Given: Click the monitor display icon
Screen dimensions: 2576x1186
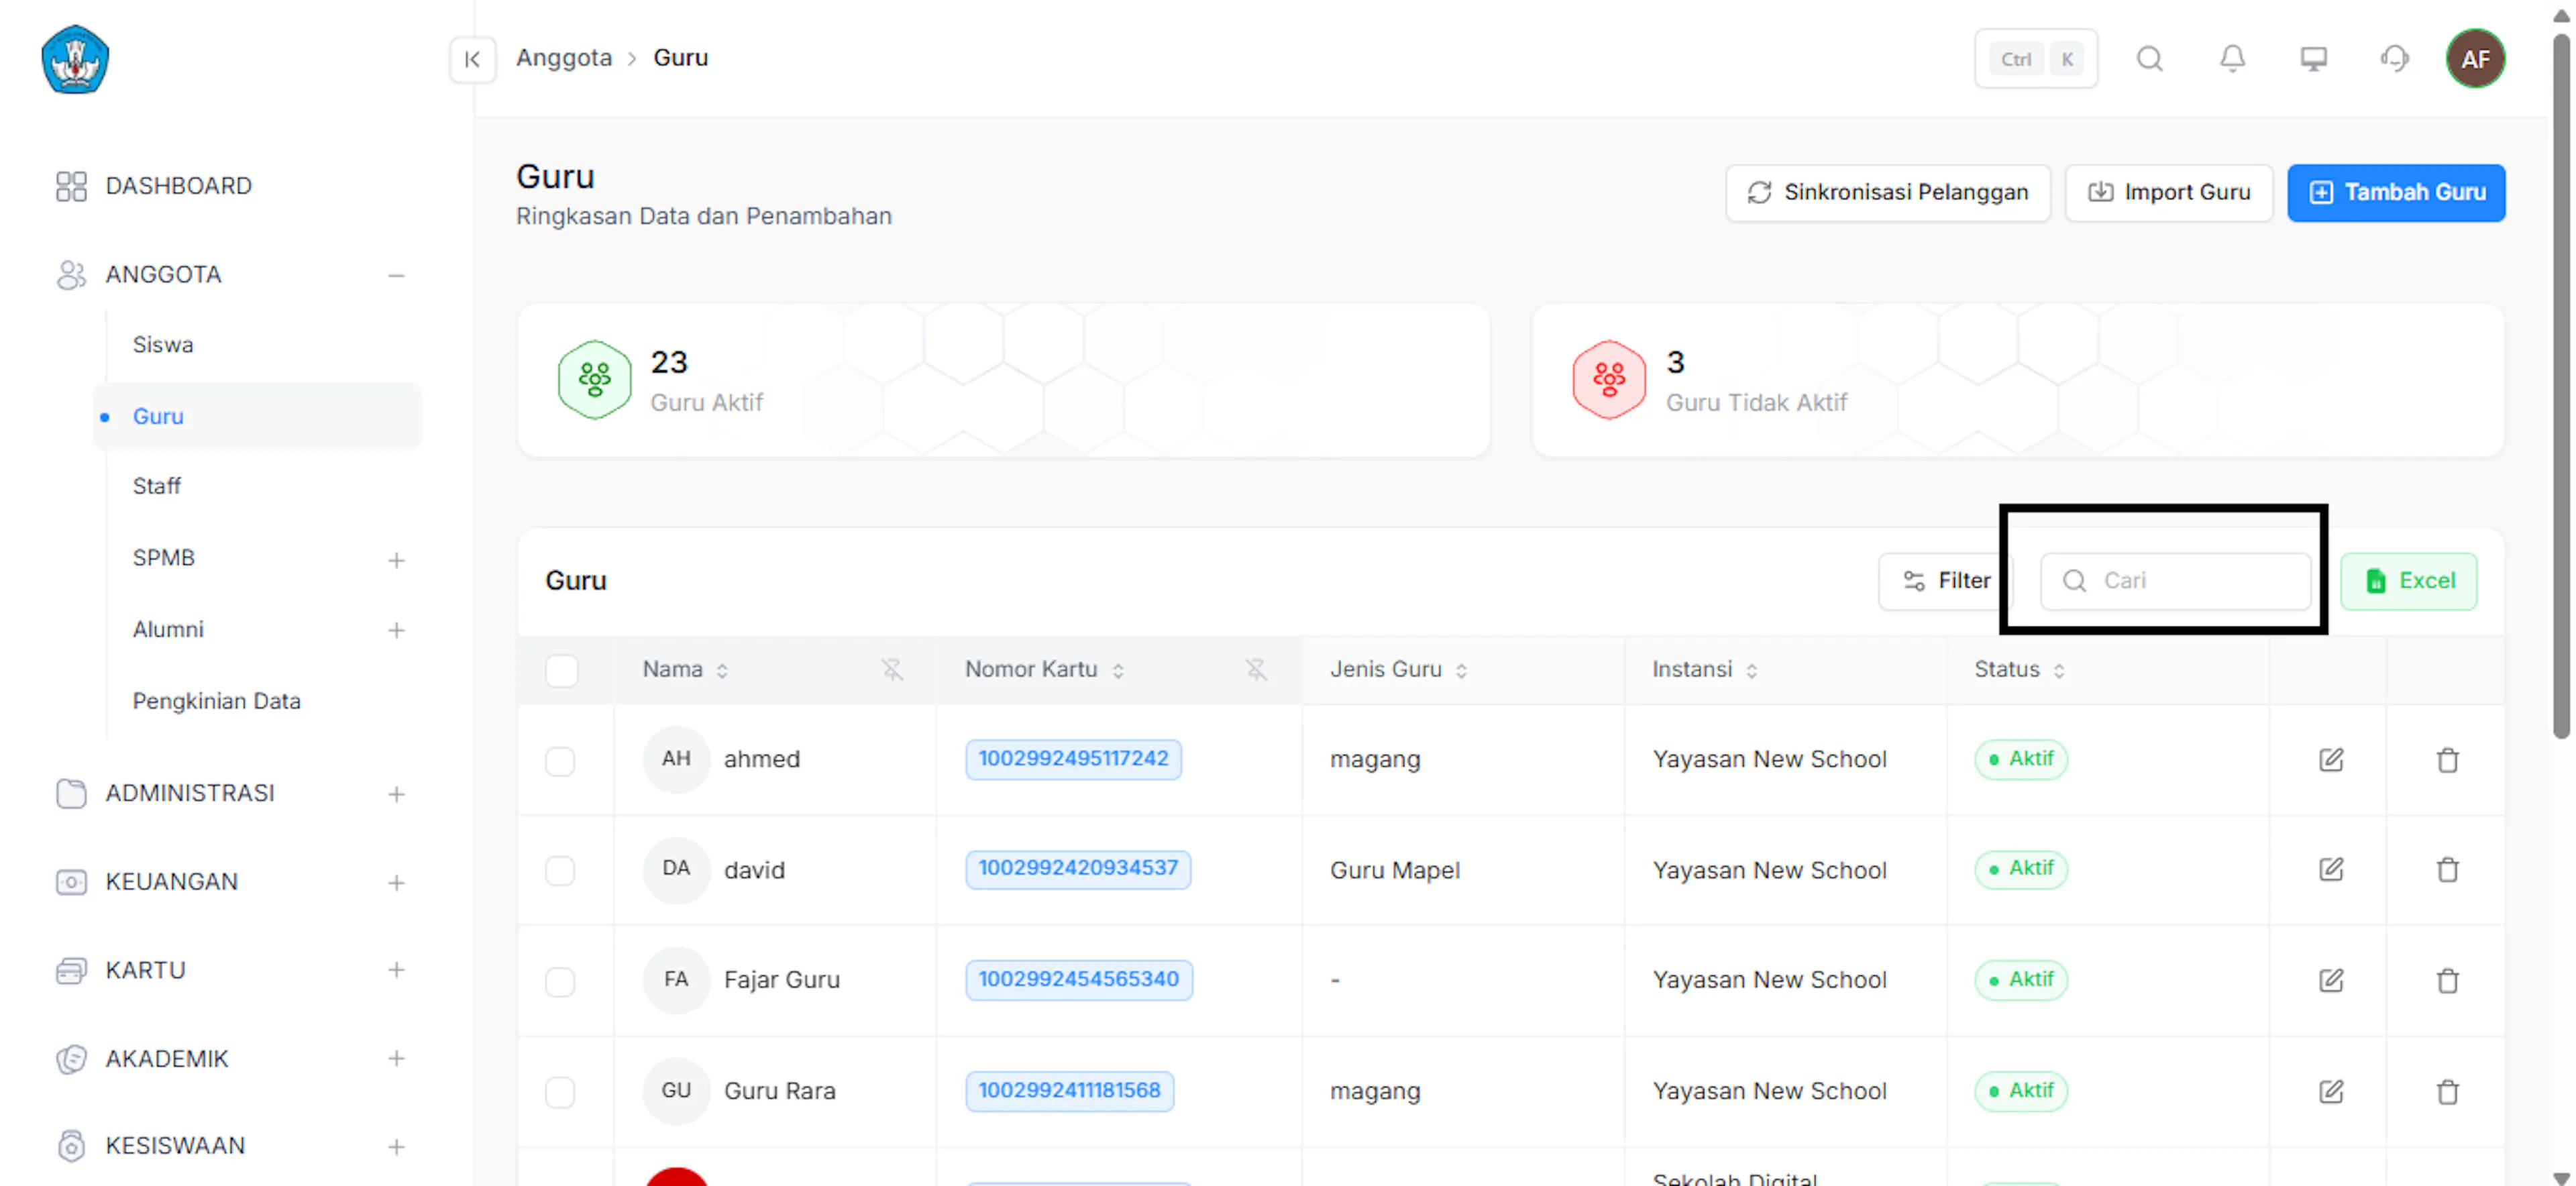Looking at the screenshot, I should (x=2313, y=59).
